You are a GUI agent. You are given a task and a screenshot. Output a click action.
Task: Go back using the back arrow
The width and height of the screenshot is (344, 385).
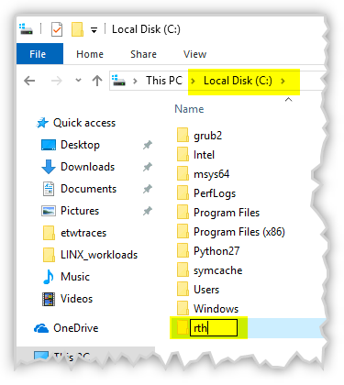29,81
